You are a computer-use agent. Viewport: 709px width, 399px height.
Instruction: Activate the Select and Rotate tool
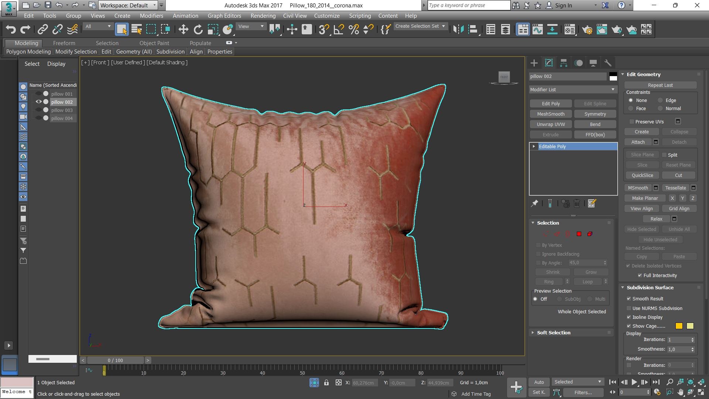(198, 30)
